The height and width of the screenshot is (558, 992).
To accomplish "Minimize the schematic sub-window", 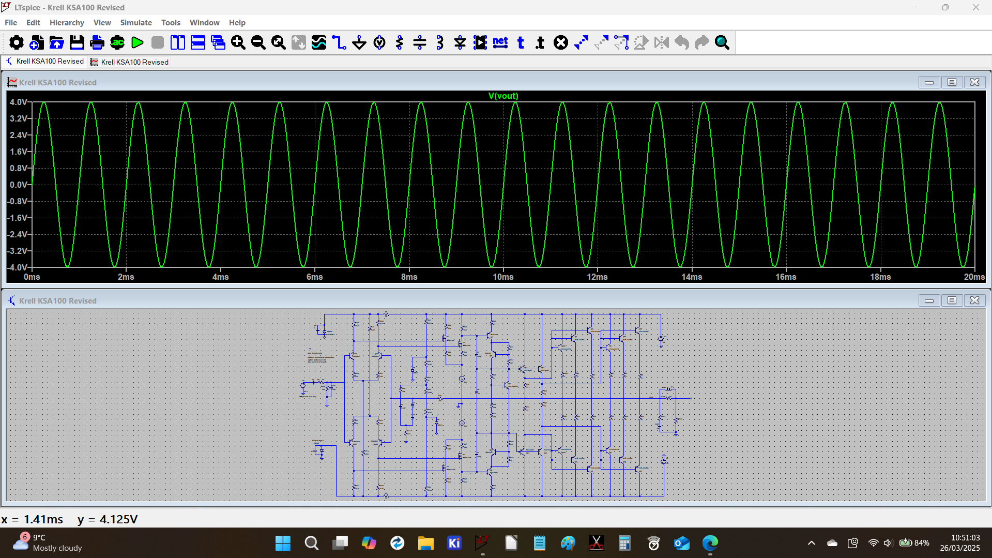I will 929,300.
